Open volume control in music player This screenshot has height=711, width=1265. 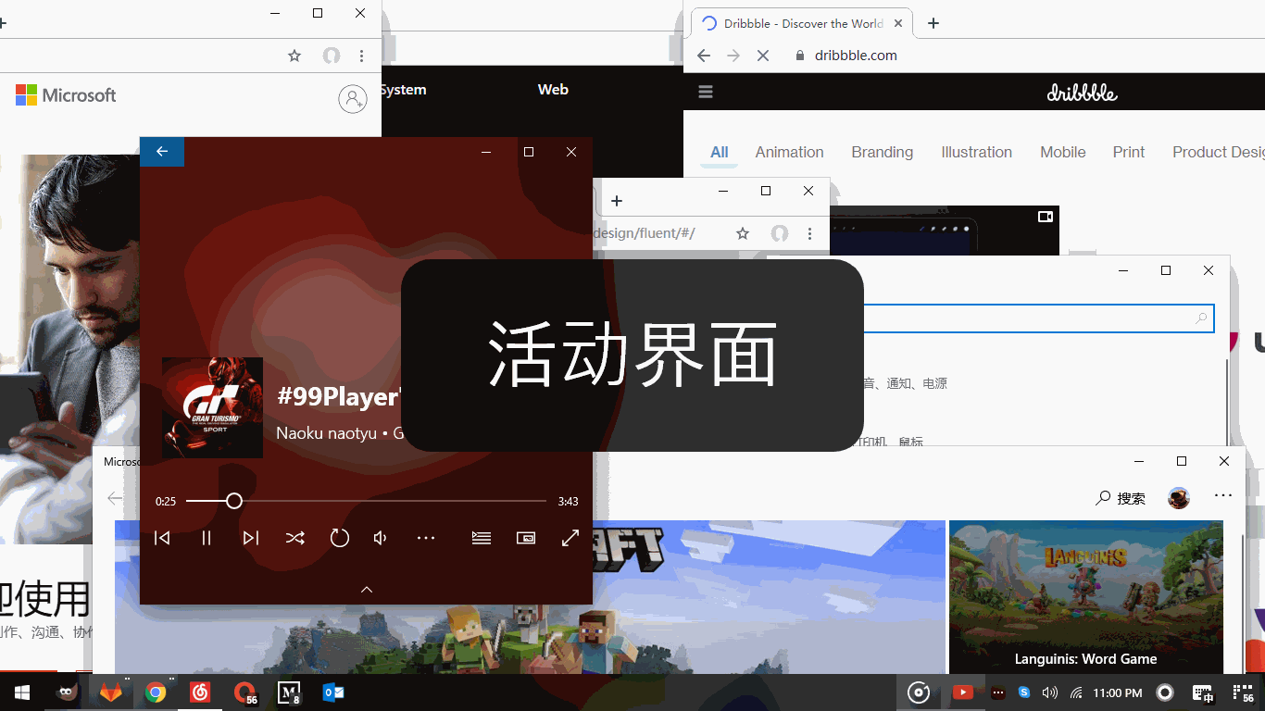381,538
